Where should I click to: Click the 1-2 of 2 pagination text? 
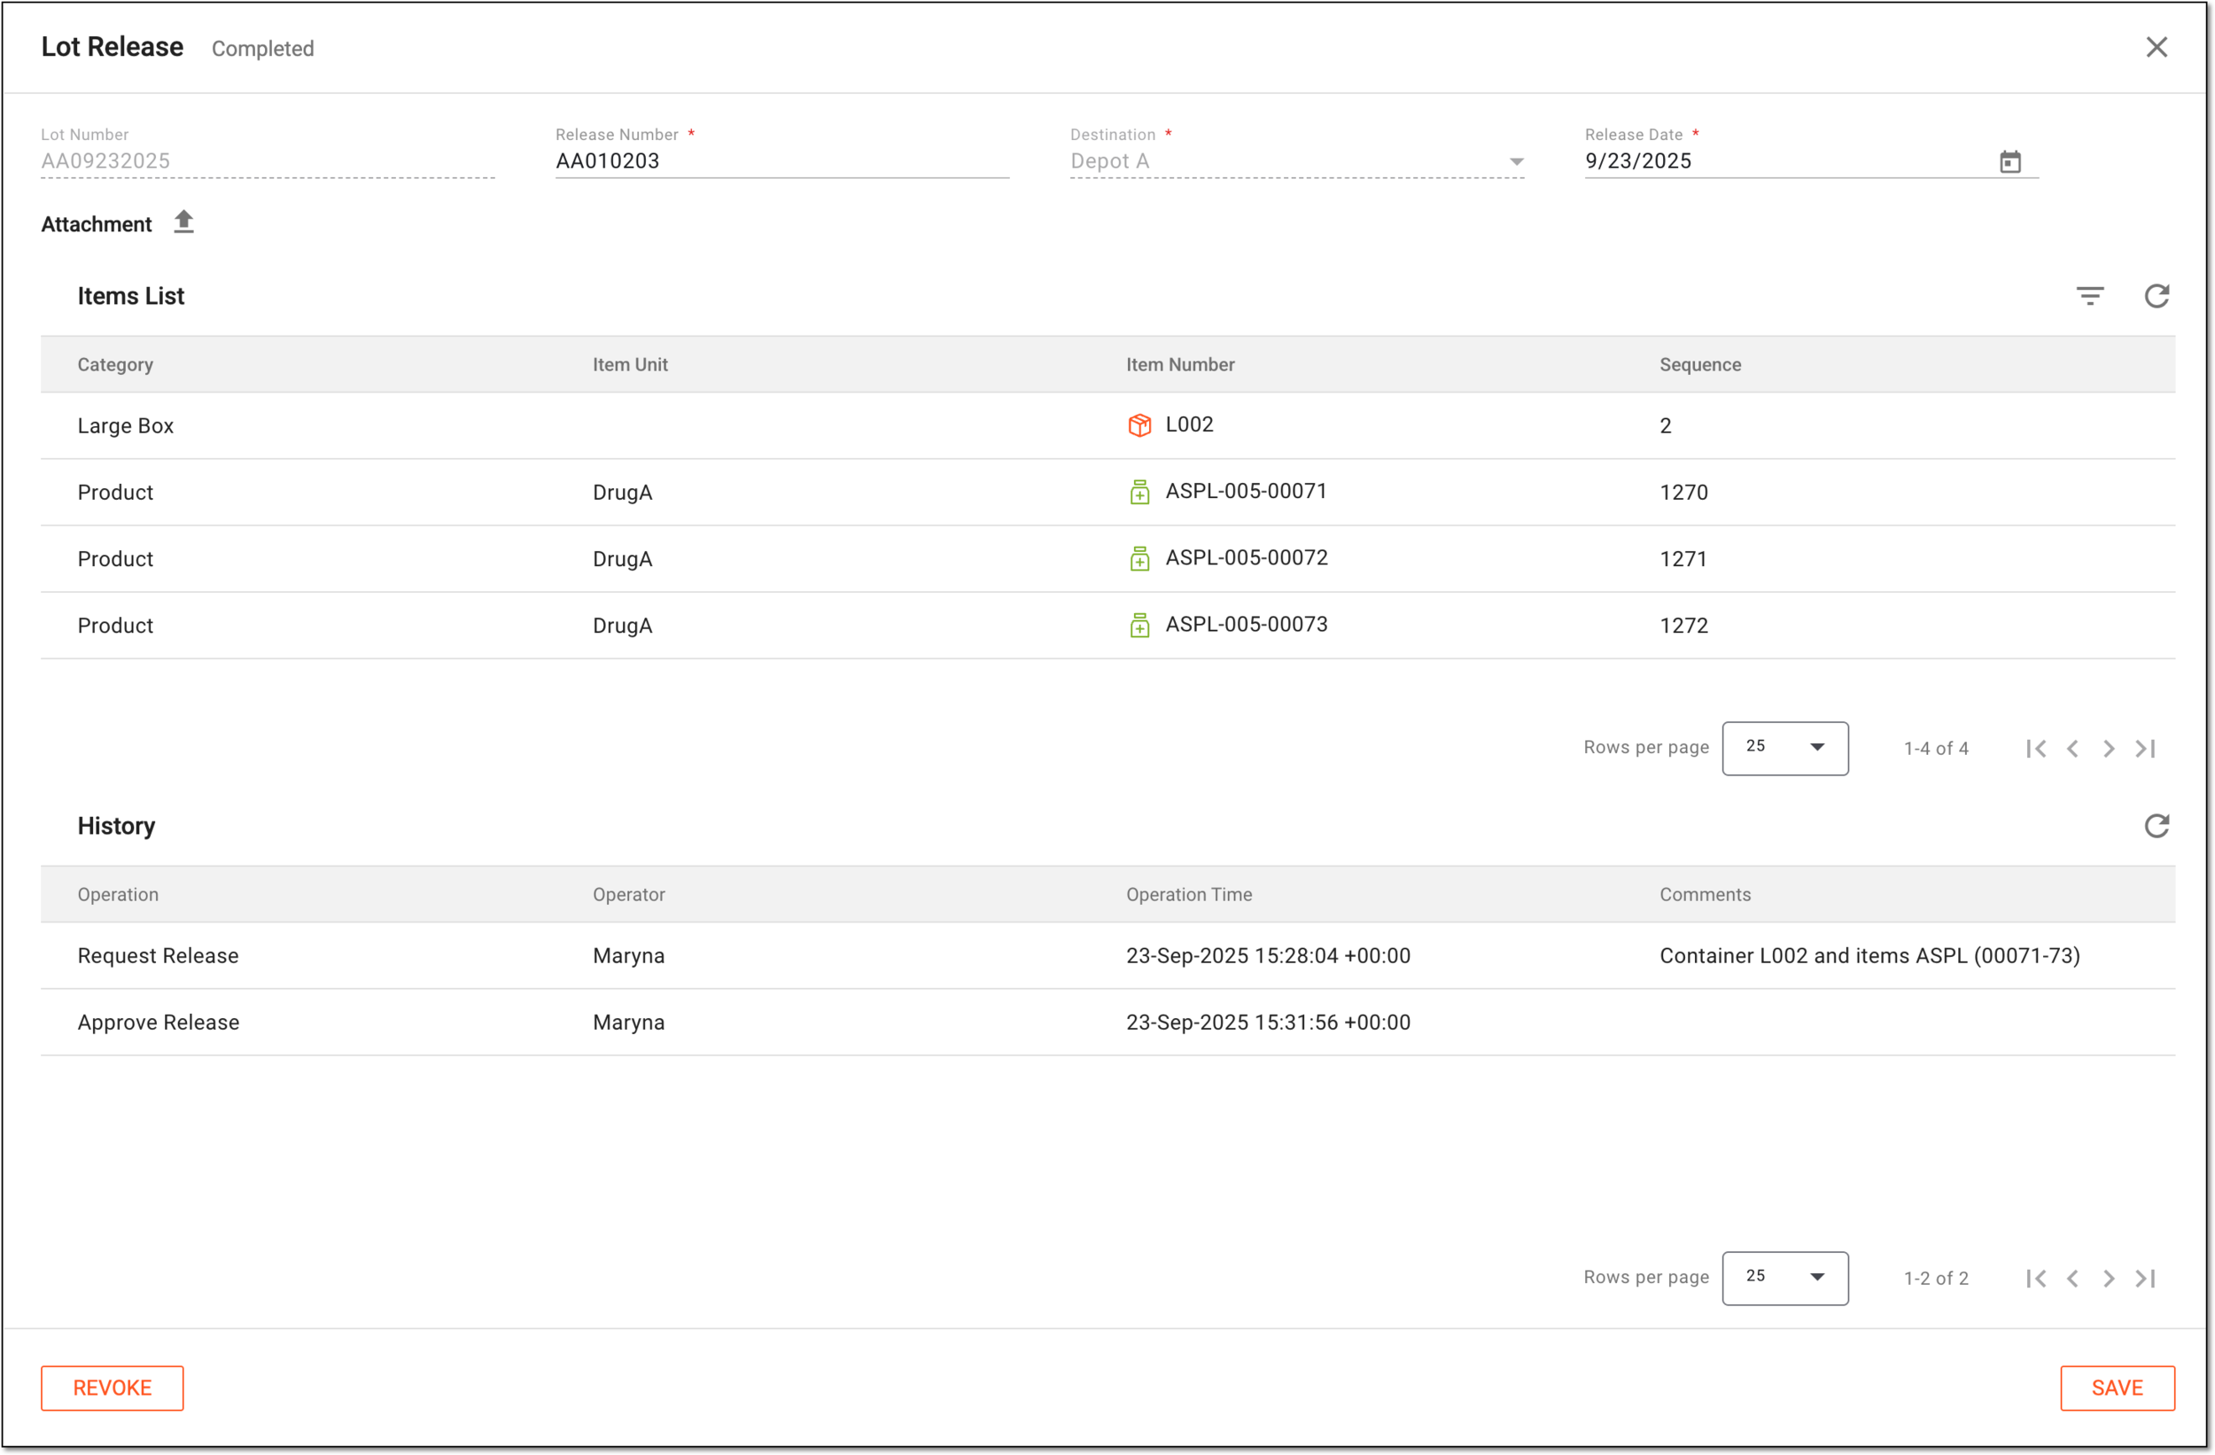point(1936,1278)
